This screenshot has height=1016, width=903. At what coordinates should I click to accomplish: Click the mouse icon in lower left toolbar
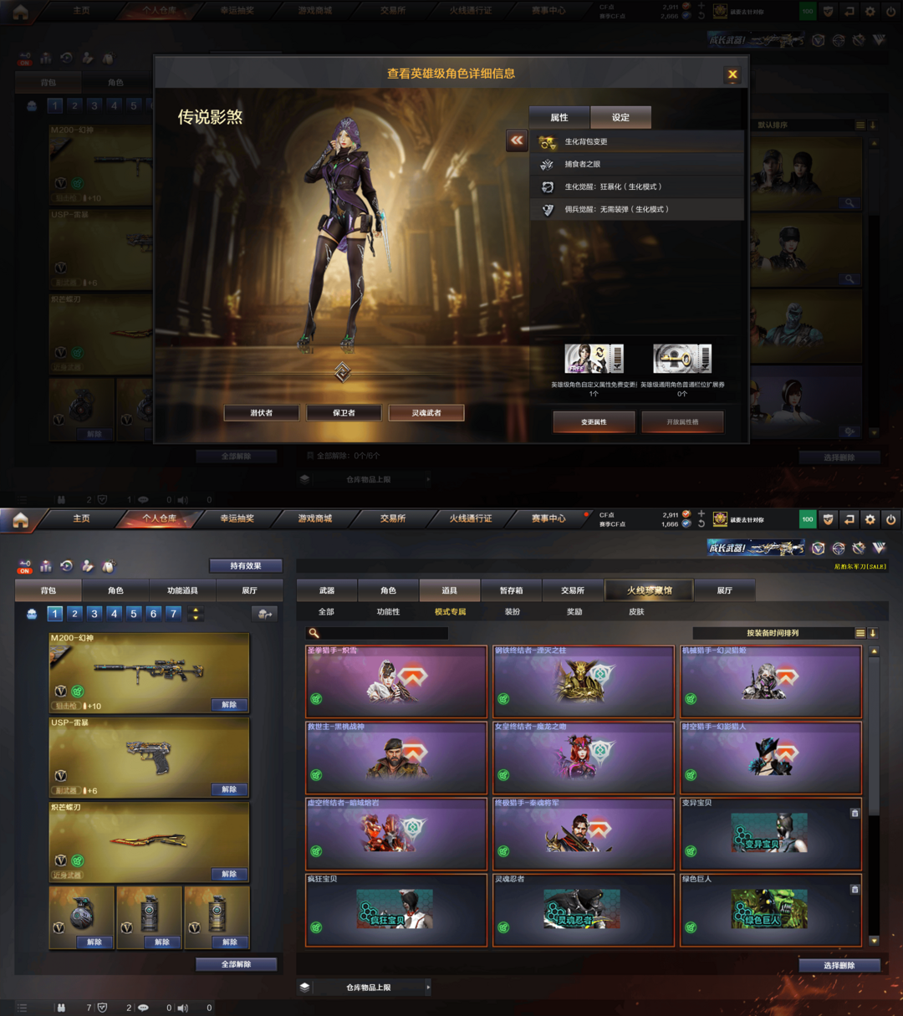(108, 567)
